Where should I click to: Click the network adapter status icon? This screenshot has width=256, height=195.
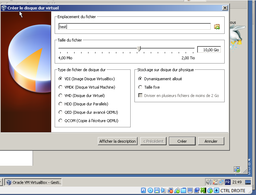tap(170, 190)
